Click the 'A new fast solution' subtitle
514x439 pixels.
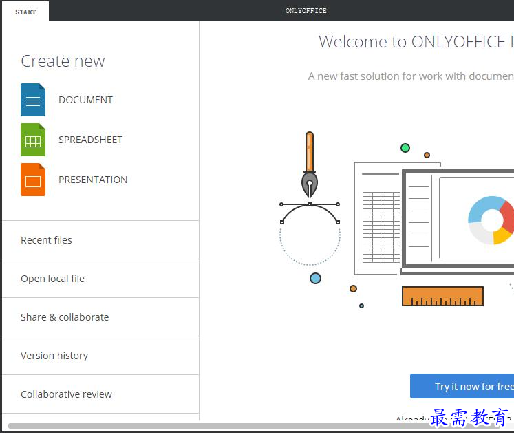coord(411,76)
